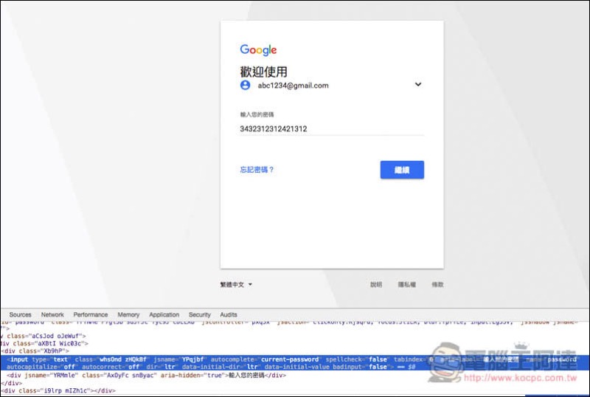Screen dimensions: 590x397
Task: Click the 忘記密碼？ link
Action: coord(257,170)
